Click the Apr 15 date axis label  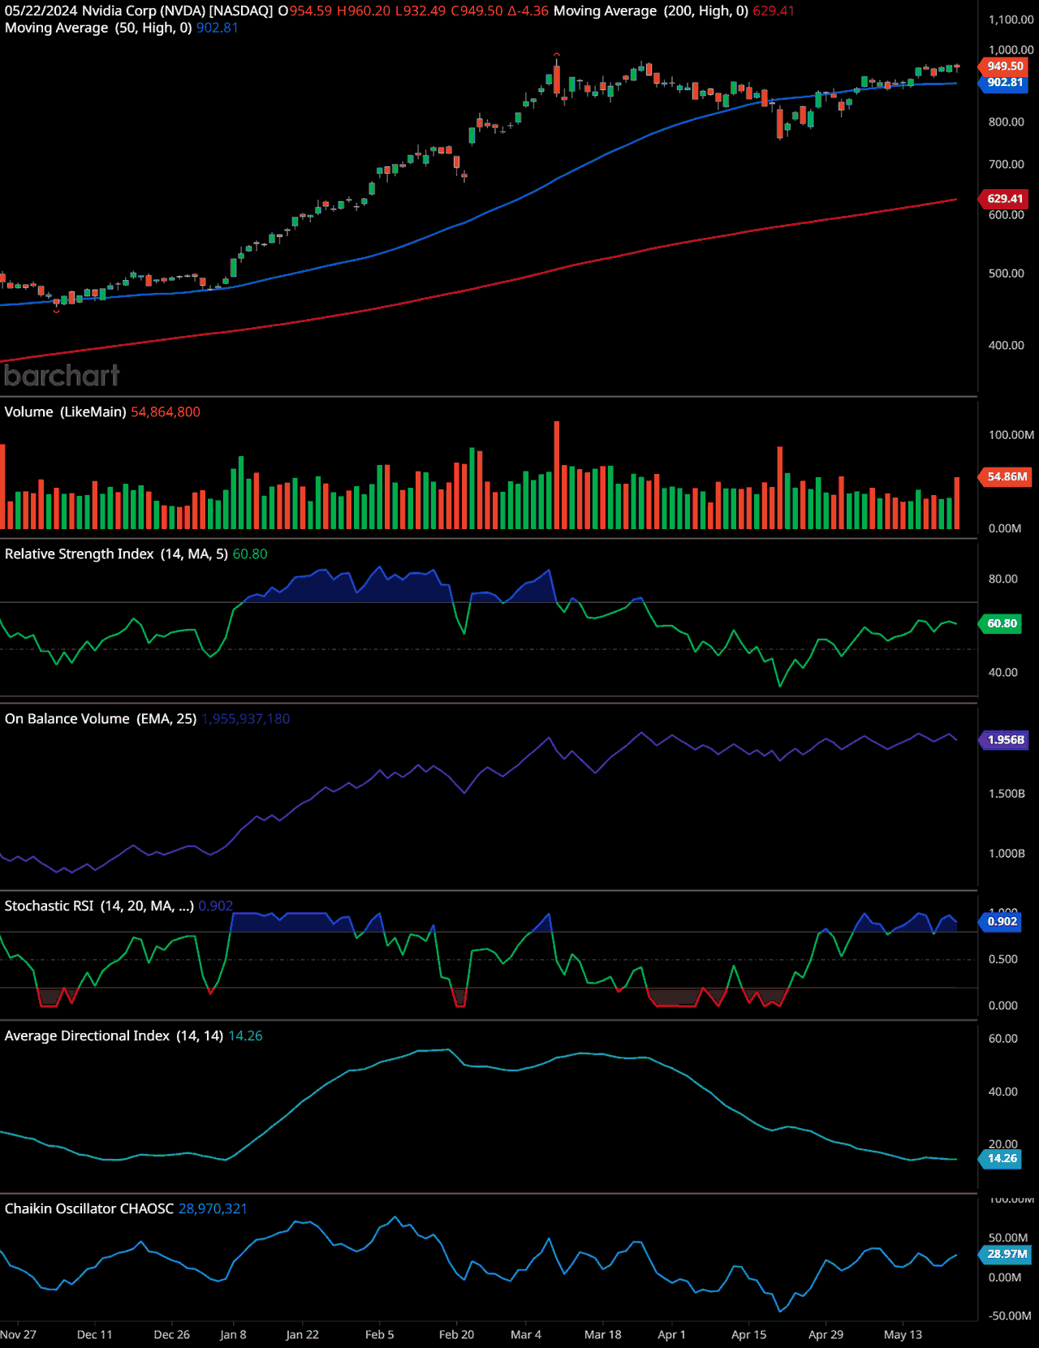(x=749, y=1335)
